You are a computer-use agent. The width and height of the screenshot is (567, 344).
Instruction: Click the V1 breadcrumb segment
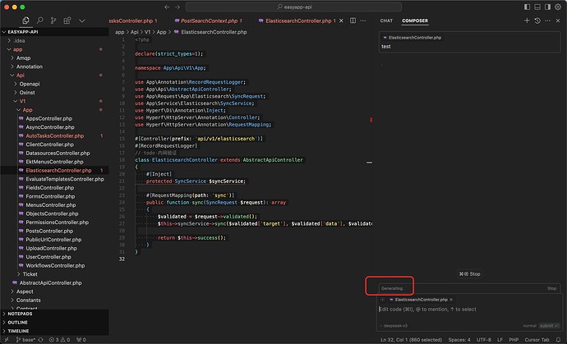pos(148,32)
